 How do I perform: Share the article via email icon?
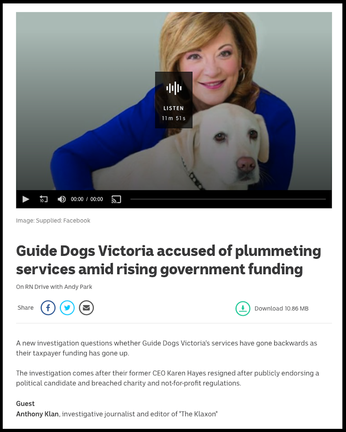86,308
